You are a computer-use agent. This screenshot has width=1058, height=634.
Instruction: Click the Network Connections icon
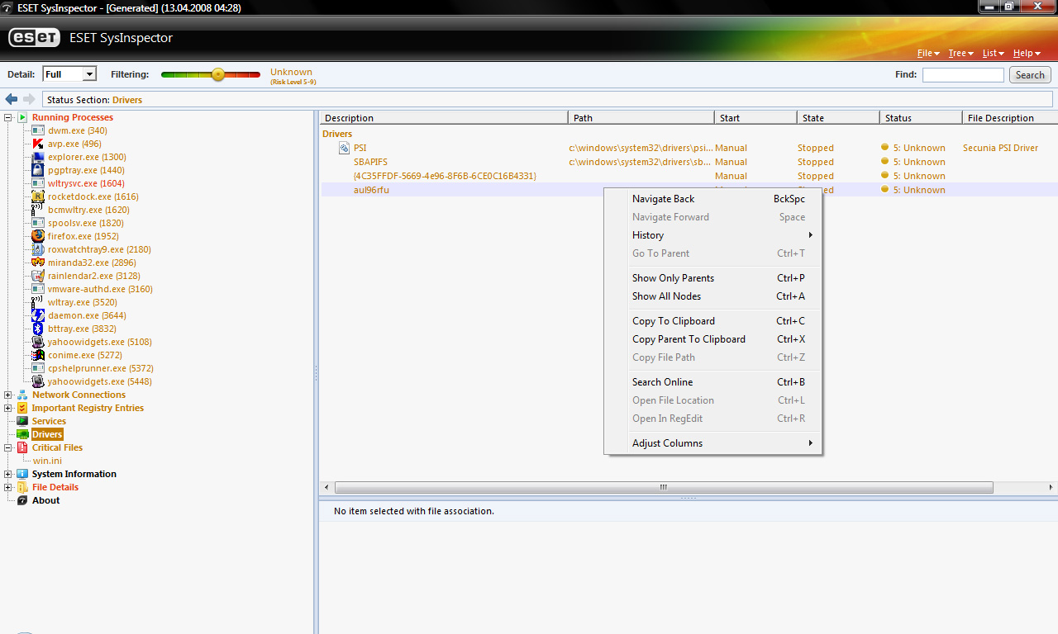tap(22, 395)
